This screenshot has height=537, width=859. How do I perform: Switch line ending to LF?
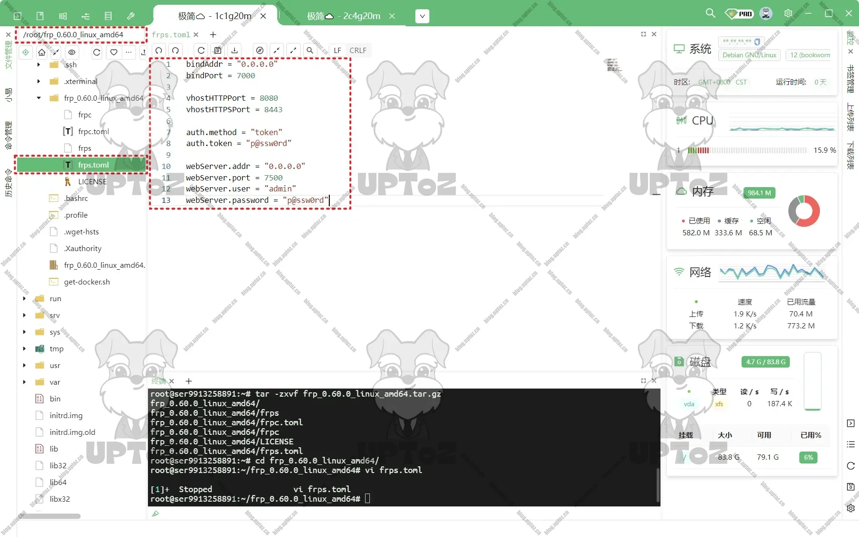pos(337,50)
